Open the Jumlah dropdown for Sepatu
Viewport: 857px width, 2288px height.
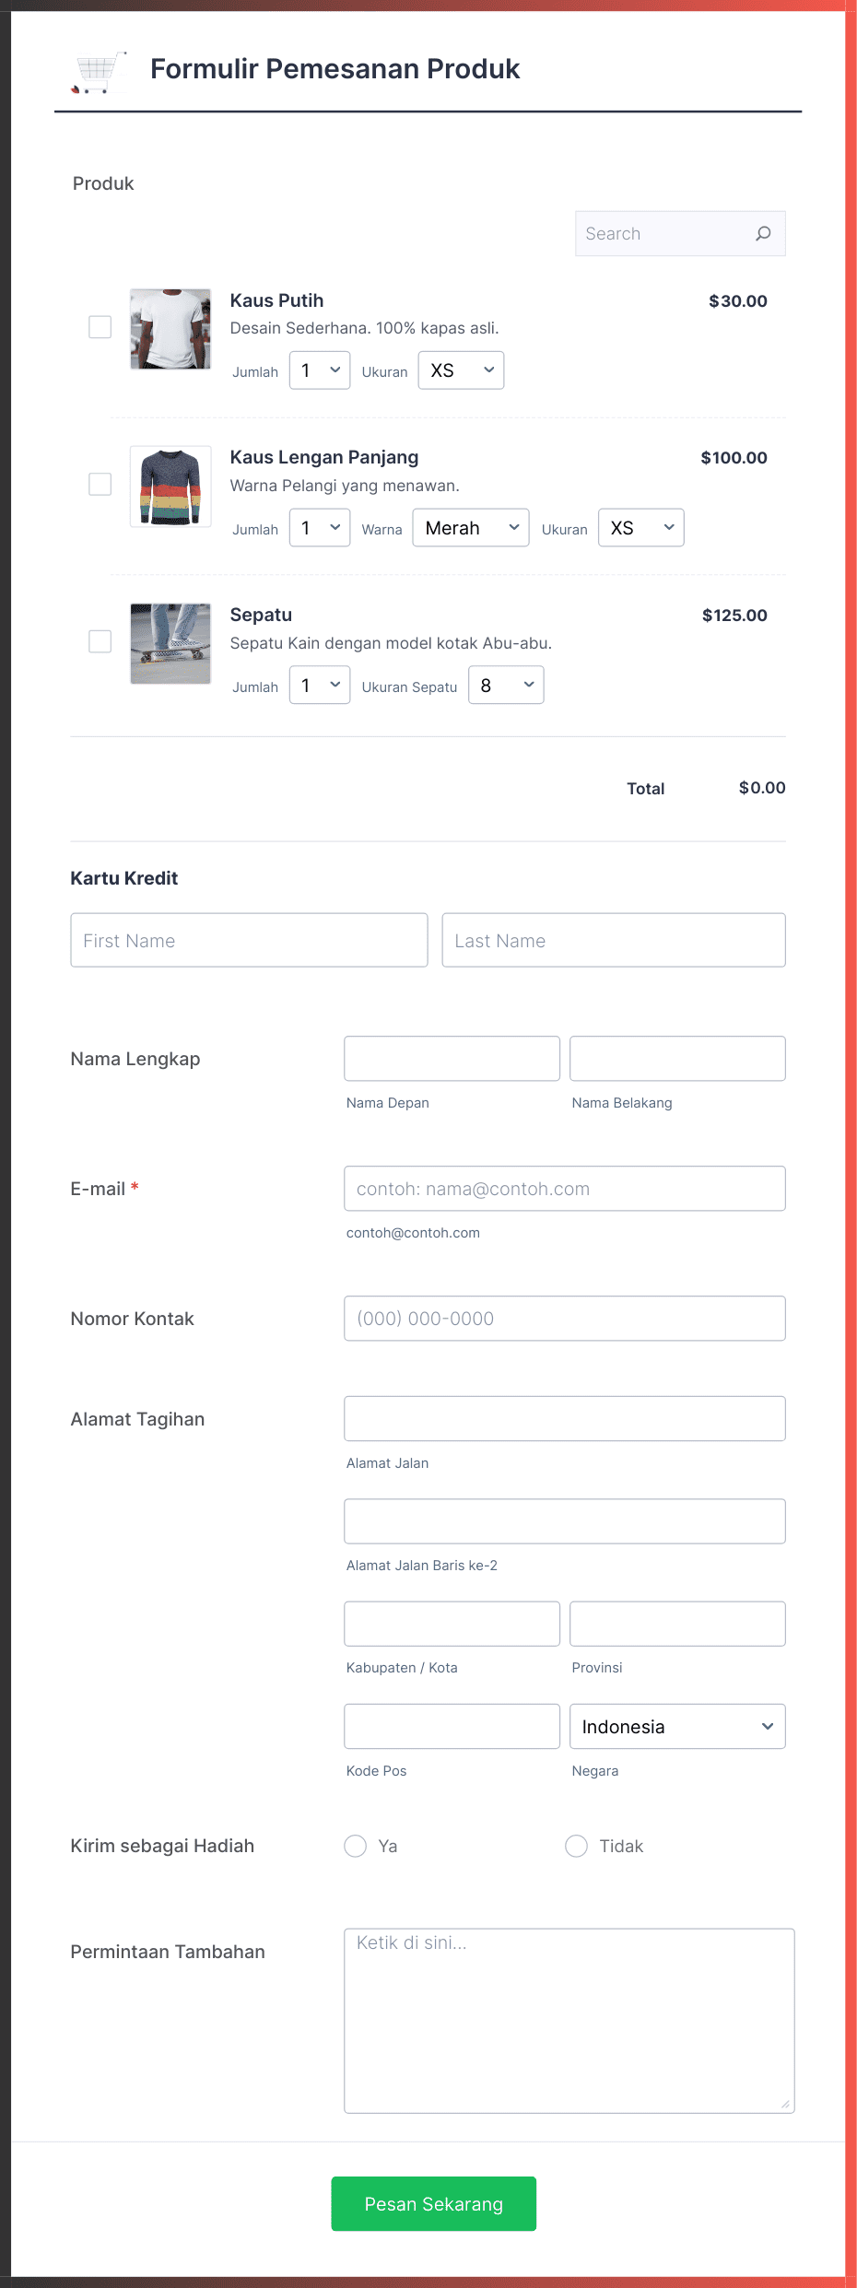[319, 685]
